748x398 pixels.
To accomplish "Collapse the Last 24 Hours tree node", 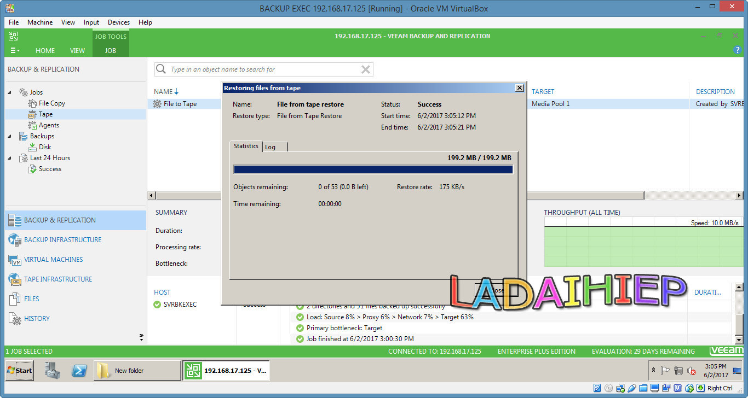I will click(9, 158).
